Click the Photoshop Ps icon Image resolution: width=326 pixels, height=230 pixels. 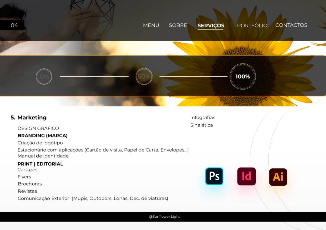(x=214, y=176)
